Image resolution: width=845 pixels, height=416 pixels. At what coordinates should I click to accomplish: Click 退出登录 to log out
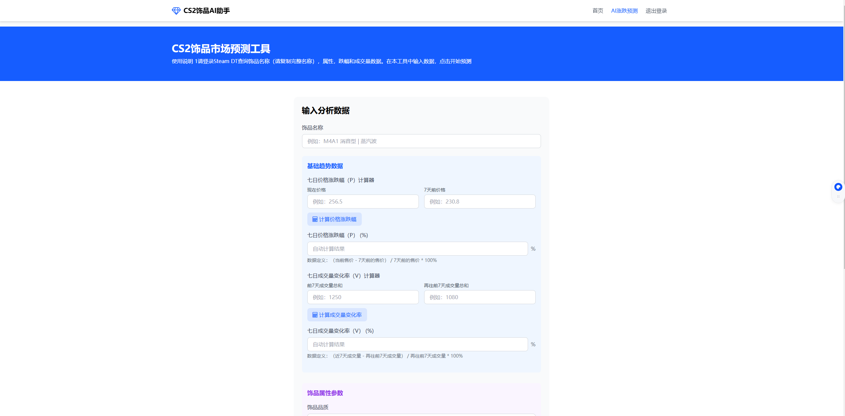coord(656,11)
